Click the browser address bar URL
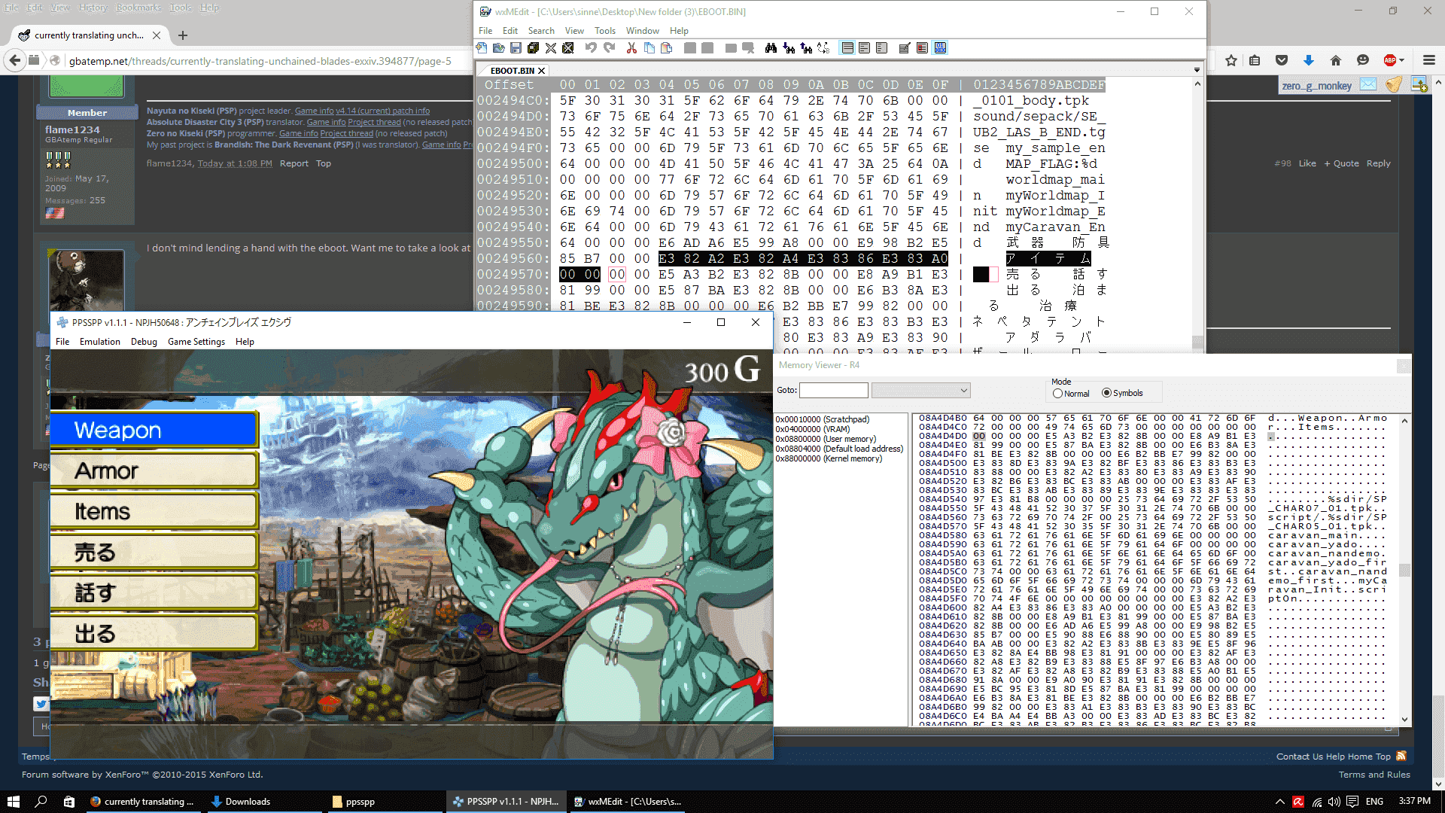 point(260,61)
